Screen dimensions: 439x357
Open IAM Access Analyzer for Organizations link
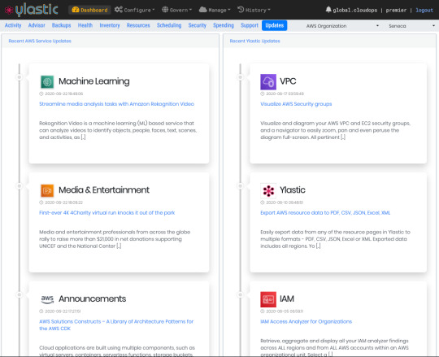pos(306,321)
